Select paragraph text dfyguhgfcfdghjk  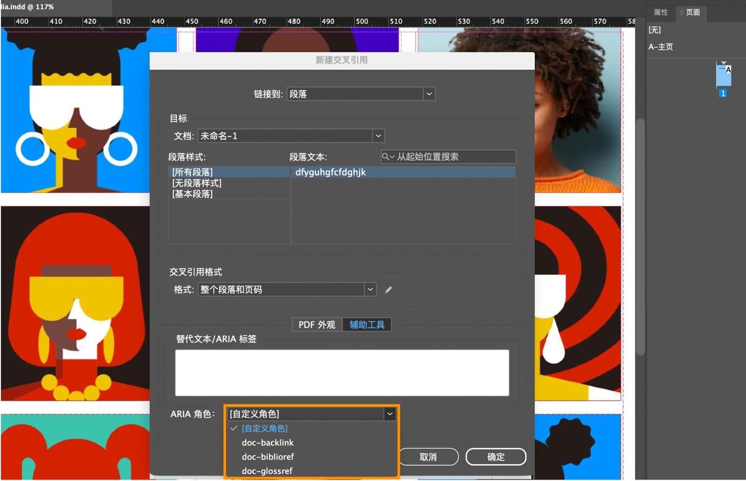tap(403, 172)
